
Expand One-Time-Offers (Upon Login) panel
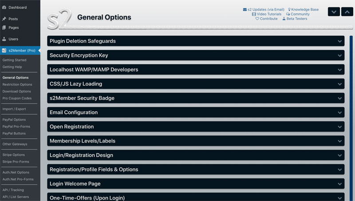196,197
